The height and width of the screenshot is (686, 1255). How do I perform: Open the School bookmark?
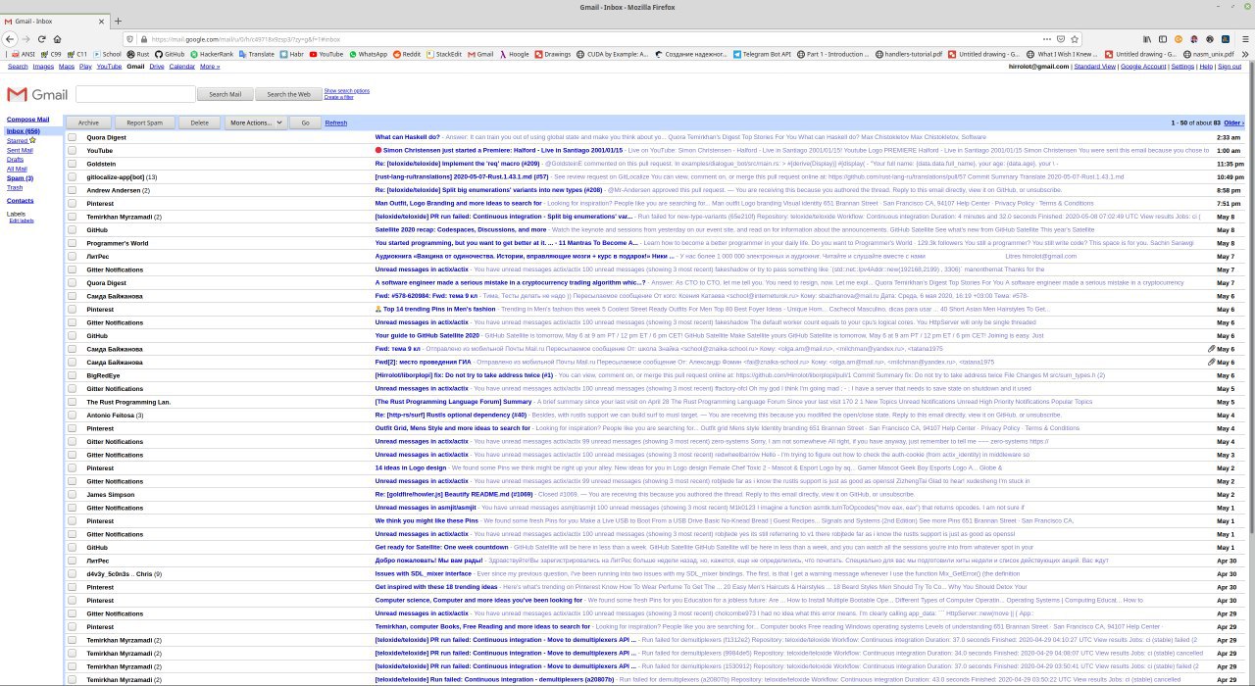point(107,54)
